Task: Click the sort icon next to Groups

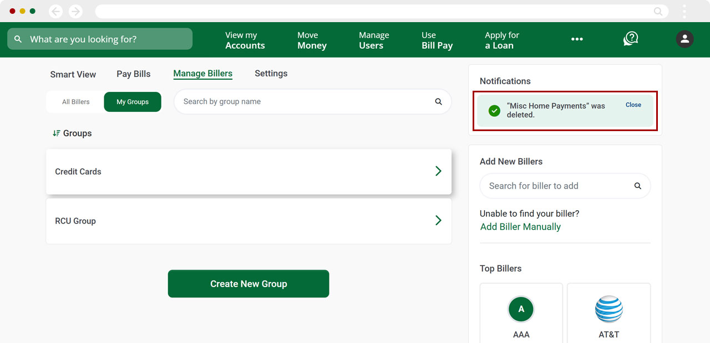Action: (x=57, y=133)
